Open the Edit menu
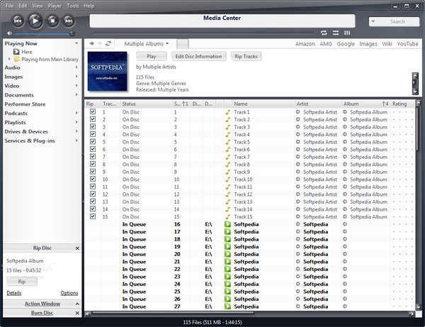425x327 pixels. pyautogui.click(x=23, y=6)
